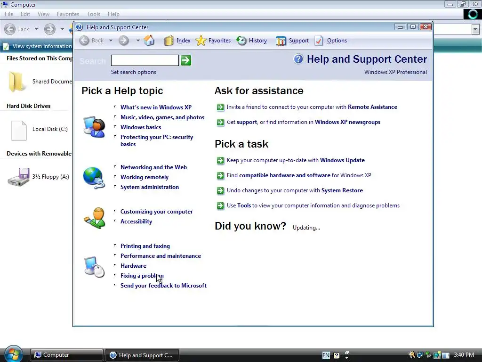Click blue question mark header icon
482x362 pixels.
tap(298, 59)
